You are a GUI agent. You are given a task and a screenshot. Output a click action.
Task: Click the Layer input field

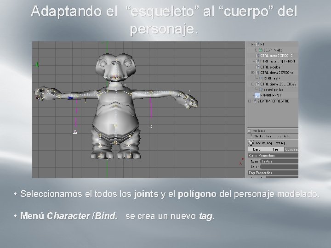pos(279,167)
